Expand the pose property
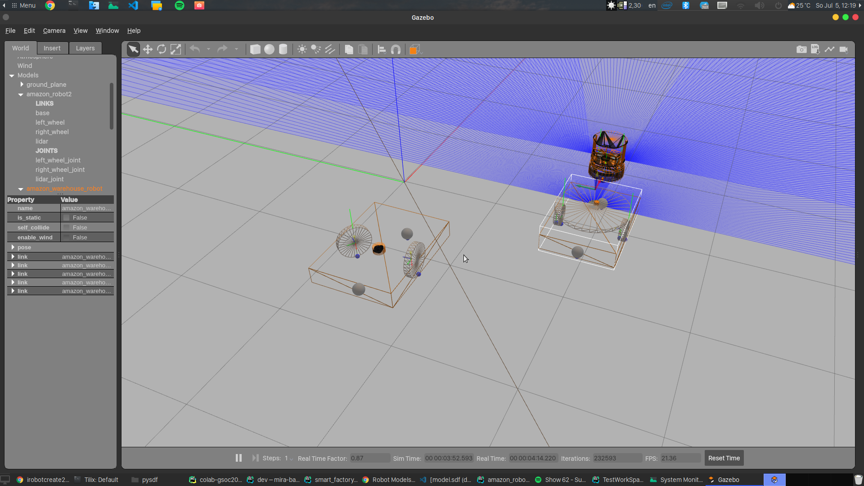 click(x=13, y=247)
